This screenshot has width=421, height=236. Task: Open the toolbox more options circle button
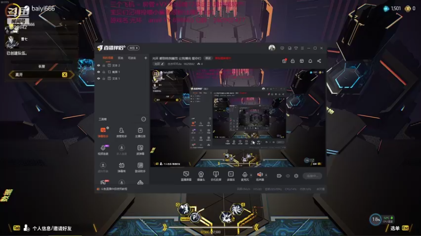point(143,119)
